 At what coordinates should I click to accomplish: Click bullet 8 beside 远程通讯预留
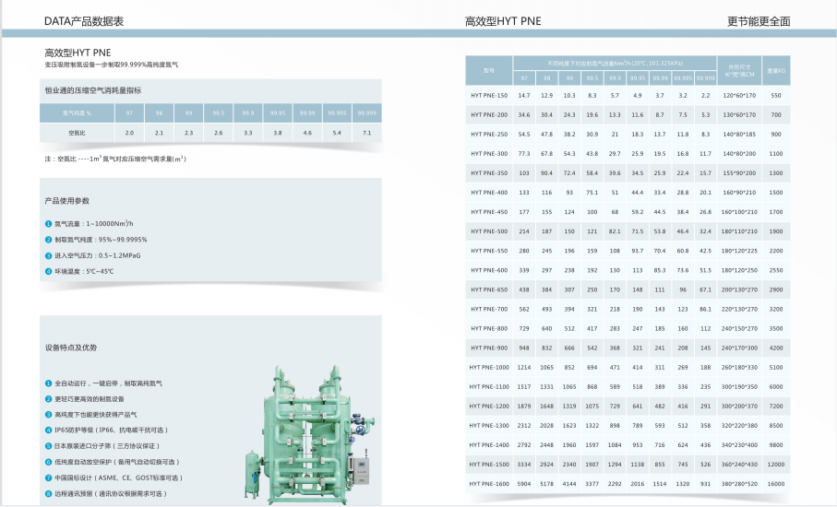coord(49,493)
